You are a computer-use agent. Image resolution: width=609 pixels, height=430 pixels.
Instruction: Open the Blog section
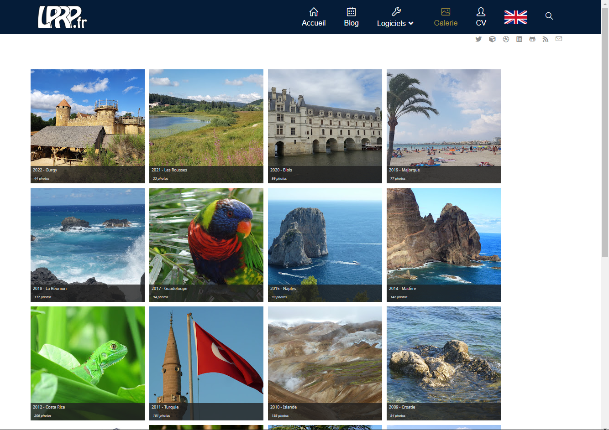[x=351, y=17]
